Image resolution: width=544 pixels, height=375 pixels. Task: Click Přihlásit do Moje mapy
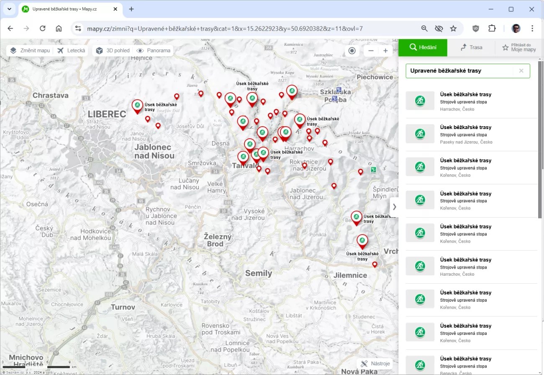pyautogui.click(x=519, y=47)
